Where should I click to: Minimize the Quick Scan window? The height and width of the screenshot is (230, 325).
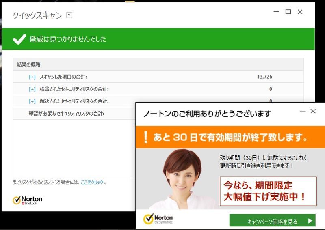click(276, 12)
